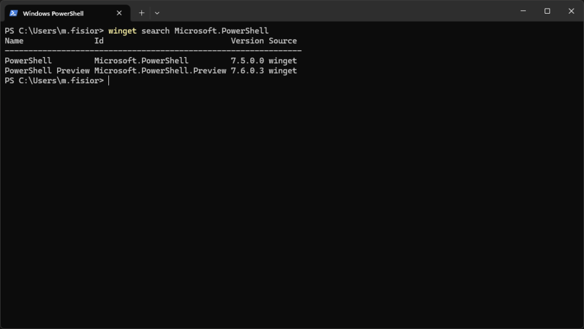Click the Name column header
Viewport: 584px width, 329px height.
click(x=14, y=41)
